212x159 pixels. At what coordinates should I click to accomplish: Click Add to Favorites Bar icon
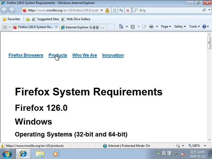[x=28, y=19]
